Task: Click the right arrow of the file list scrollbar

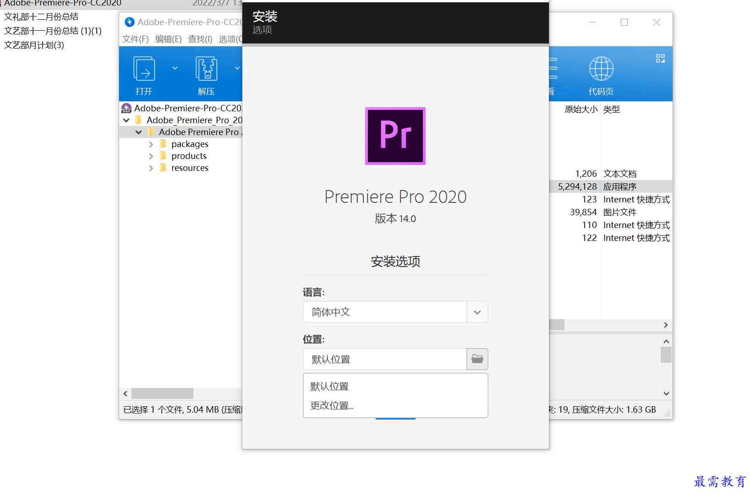Action: point(666,325)
